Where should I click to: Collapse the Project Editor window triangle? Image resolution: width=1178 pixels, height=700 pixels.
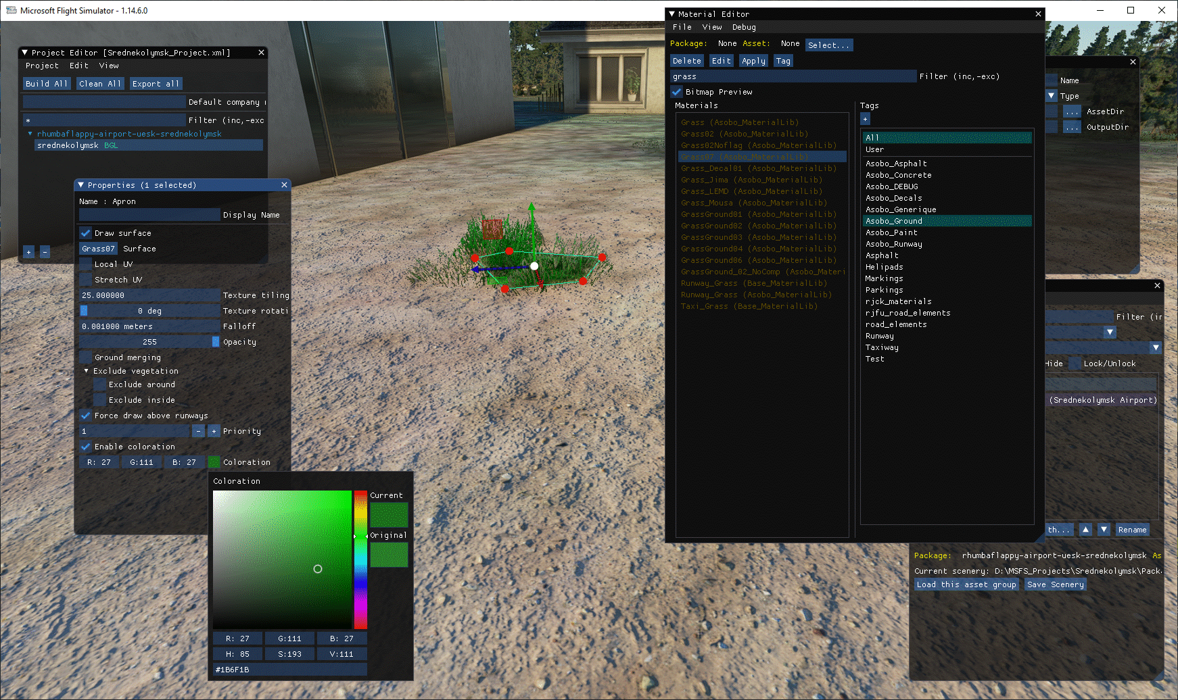pyautogui.click(x=25, y=53)
